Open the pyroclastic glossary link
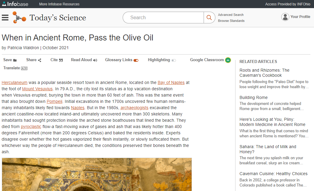This screenshot has height=191, width=314. point(31,127)
